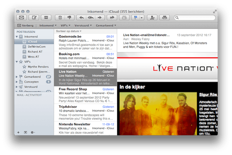Click recipient name Wesley Fabry

140,39
